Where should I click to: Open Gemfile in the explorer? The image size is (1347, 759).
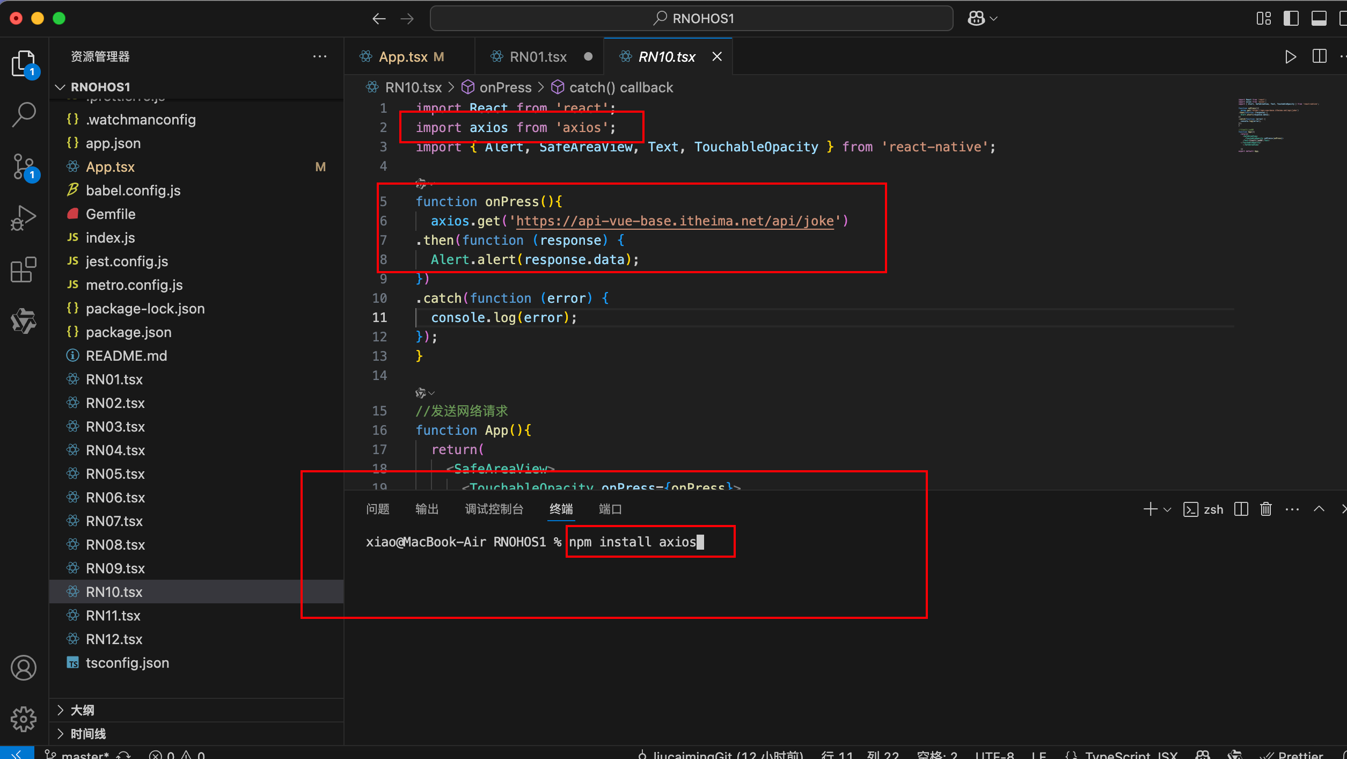(x=196, y=214)
